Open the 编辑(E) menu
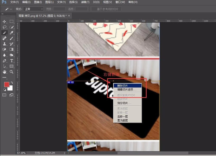Viewport: 216px width, 156px height. (x=26, y=2)
